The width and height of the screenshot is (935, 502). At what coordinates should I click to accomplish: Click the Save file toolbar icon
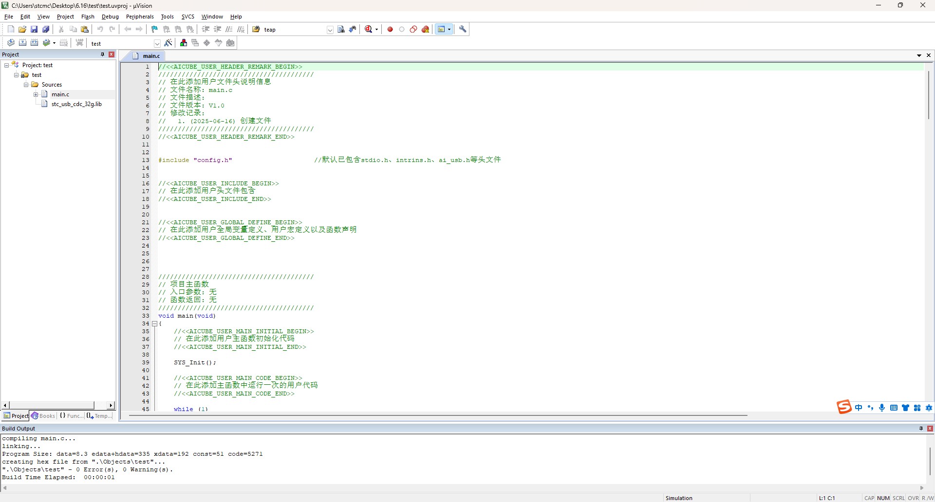pos(34,30)
